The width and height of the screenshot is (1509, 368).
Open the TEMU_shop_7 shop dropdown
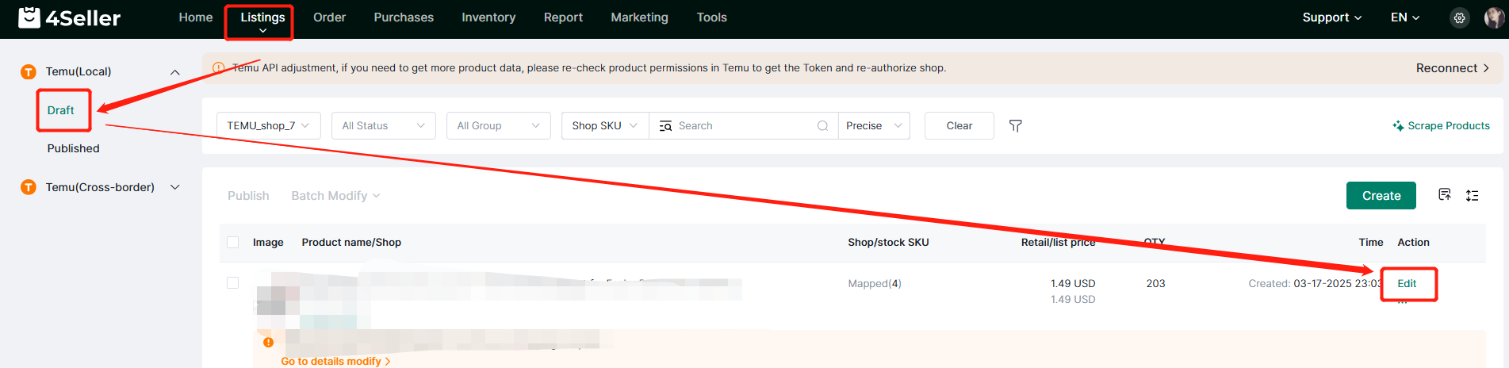(x=268, y=125)
